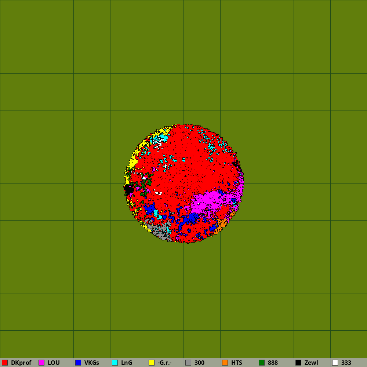Select the LOU legend label
Image resolution: width=367 pixels, height=367 pixels.
tap(54, 363)
